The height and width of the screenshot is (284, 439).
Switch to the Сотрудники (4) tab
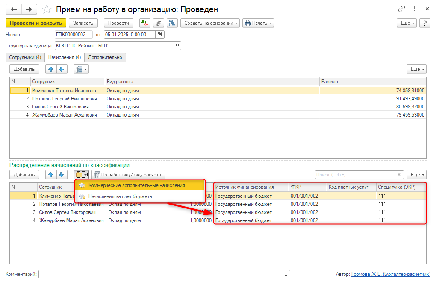click(x=25, y=57)
